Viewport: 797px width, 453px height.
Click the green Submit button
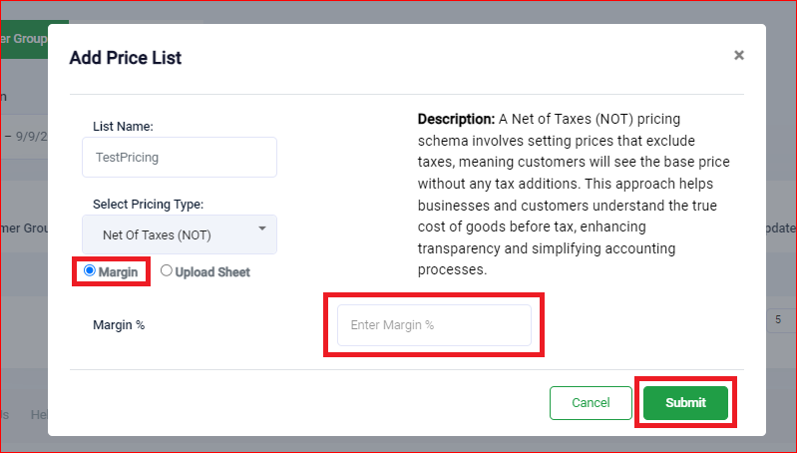(x=685, y=403)
